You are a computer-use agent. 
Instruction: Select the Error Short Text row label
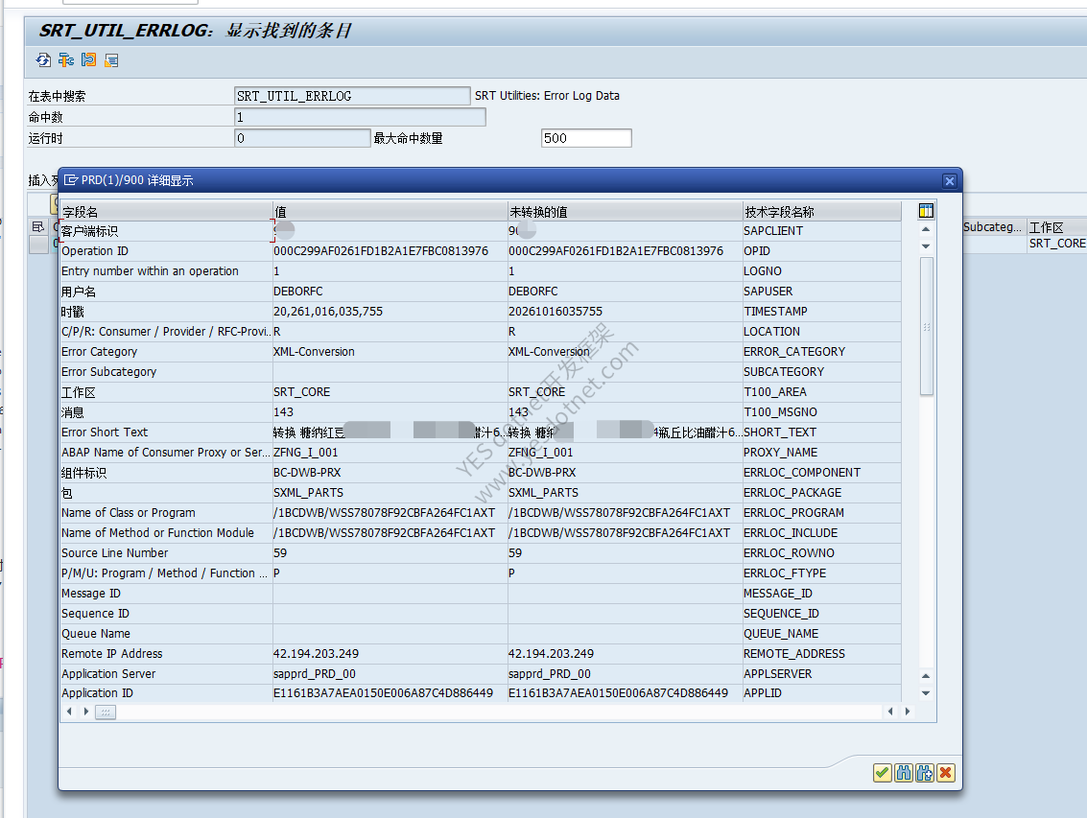(105, 432)
